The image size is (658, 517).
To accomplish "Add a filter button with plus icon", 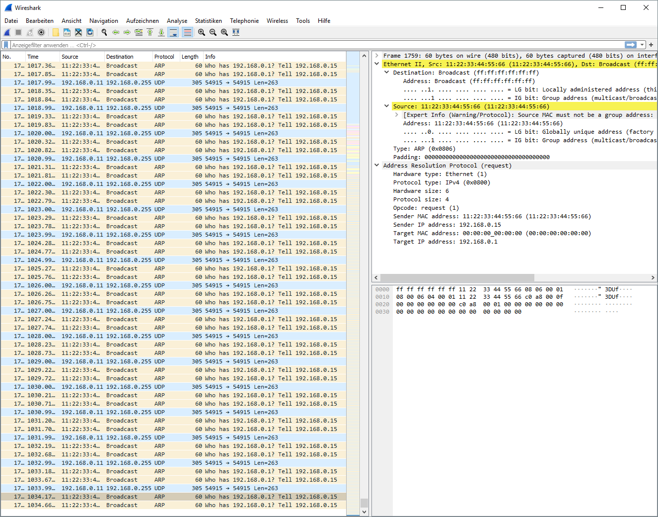I will [x=651, y=45].
